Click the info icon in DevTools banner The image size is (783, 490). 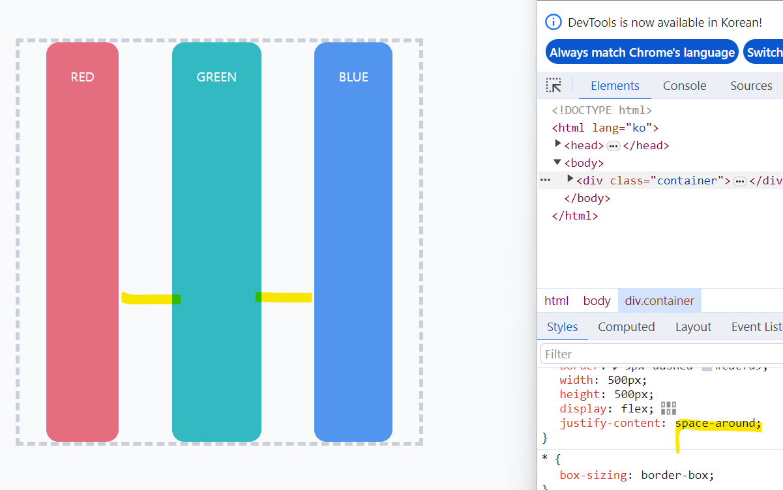click(x=554, y=22)
